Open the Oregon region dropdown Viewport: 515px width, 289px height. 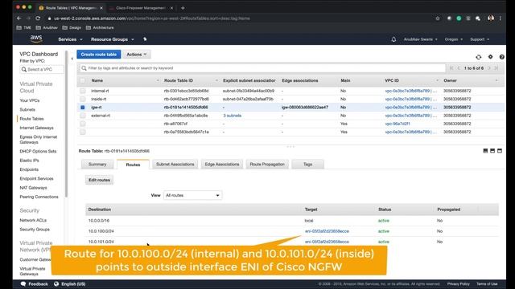(454, 39)
